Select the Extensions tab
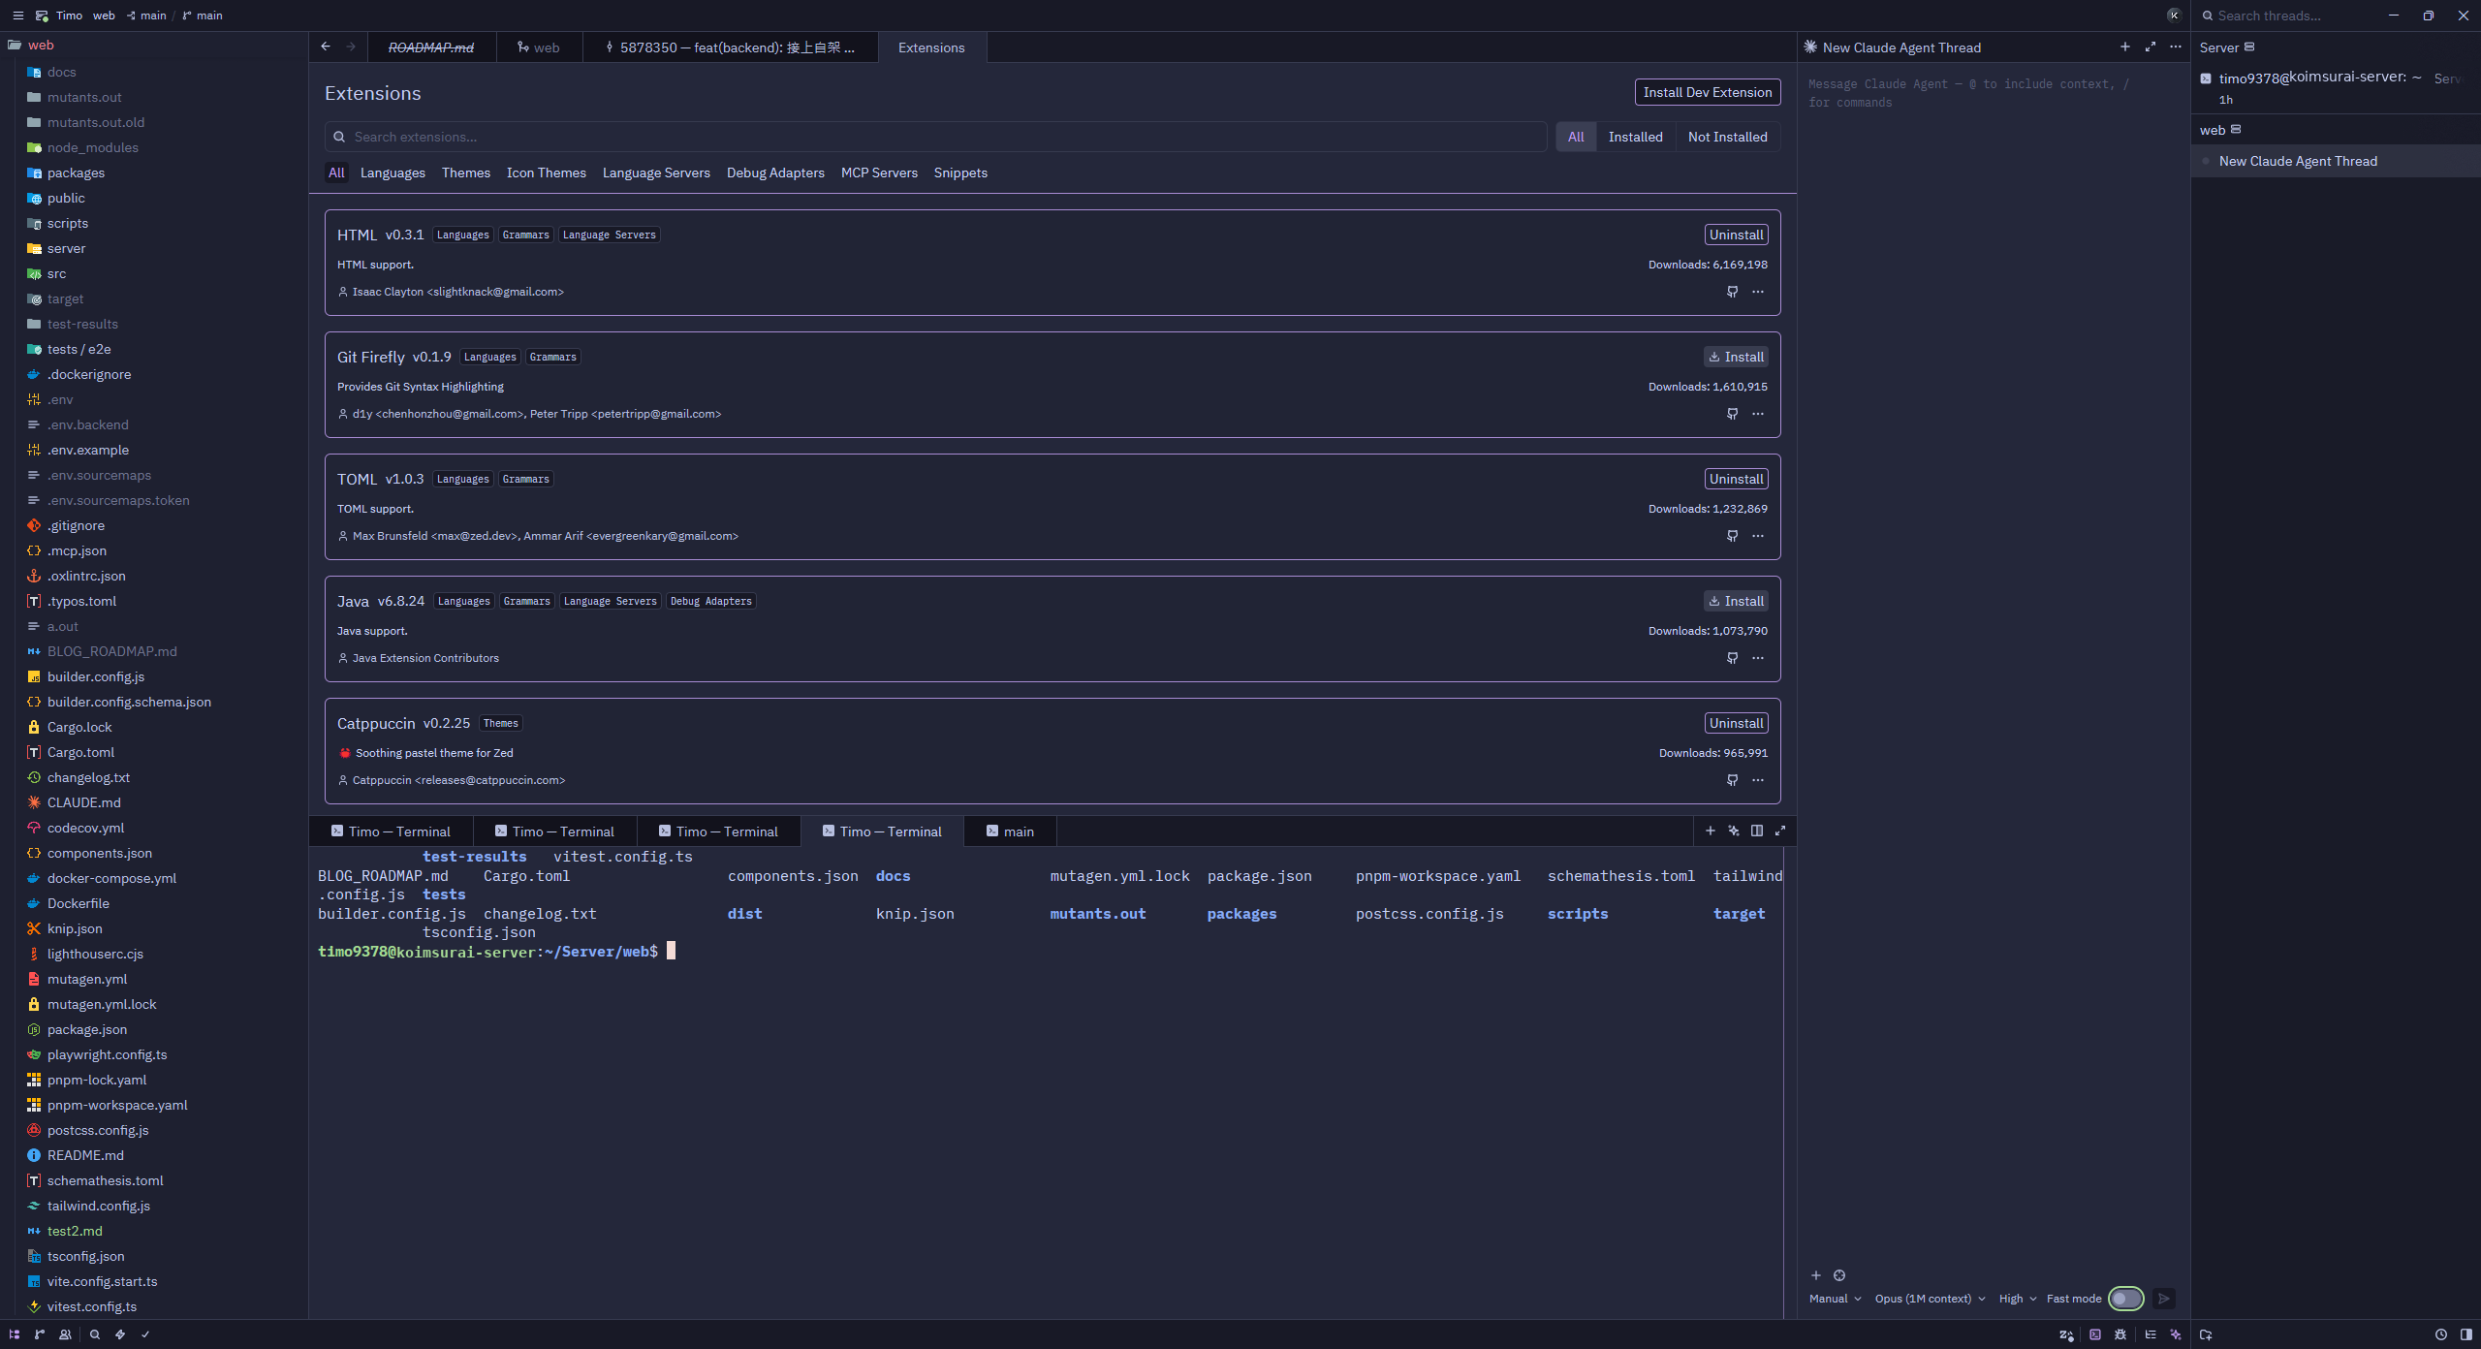This screenshot has width=2481, height=1349. [x=931, y=47]
